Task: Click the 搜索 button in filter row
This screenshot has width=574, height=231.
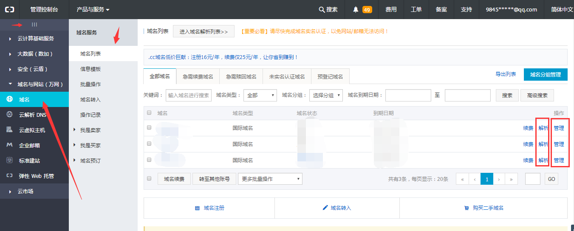Action: click(x=507, y=95)
